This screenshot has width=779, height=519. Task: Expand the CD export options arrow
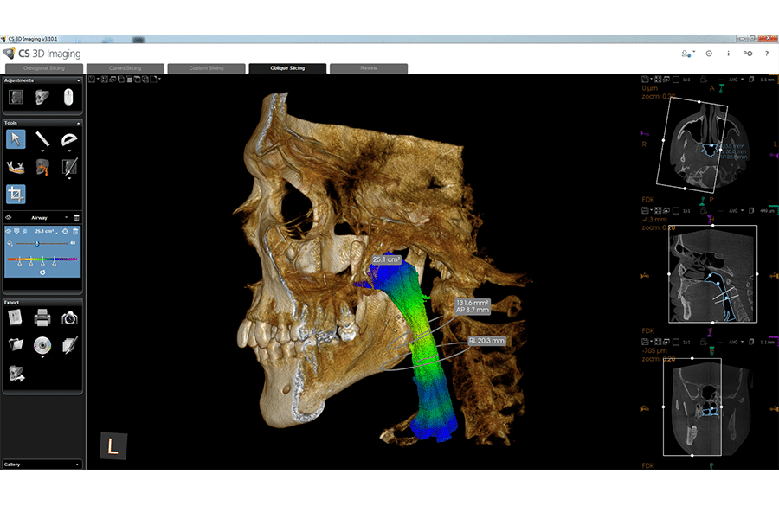(x=42, y=356)
